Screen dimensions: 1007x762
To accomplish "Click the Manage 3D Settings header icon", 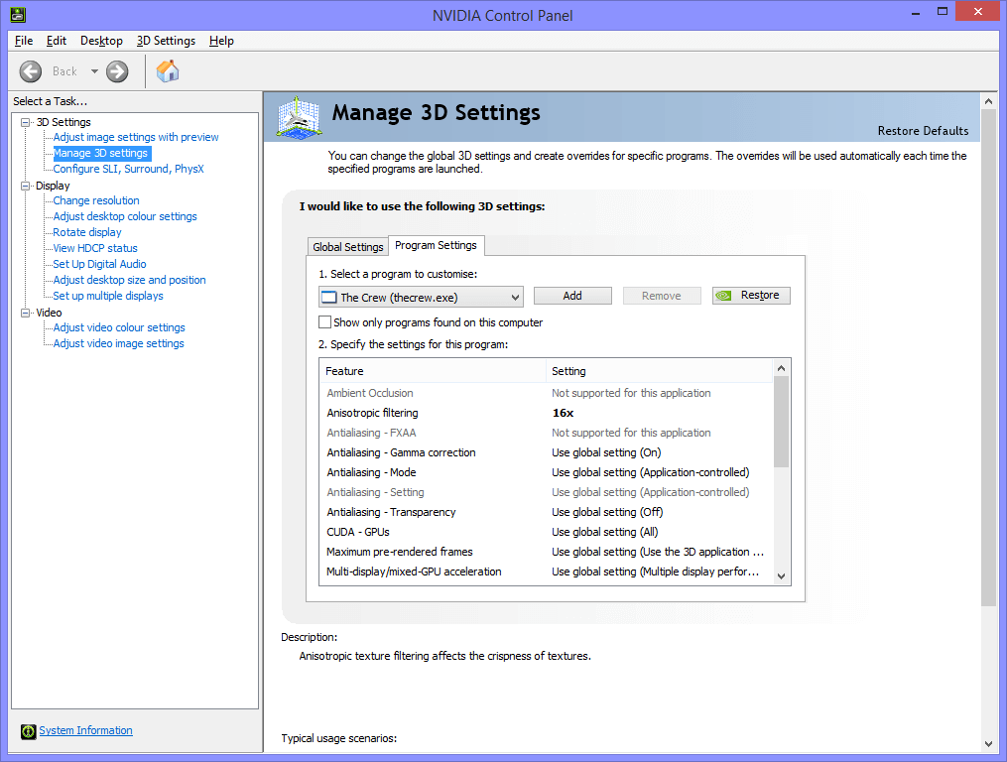I will coord(301,116).
